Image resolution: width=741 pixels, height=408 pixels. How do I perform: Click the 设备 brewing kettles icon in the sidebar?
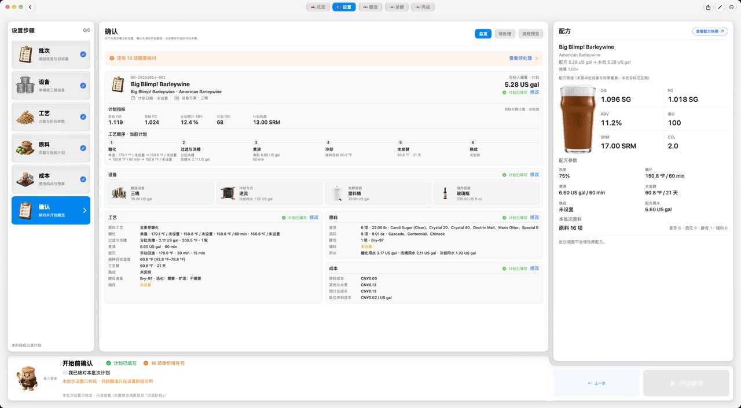point(25,85)
